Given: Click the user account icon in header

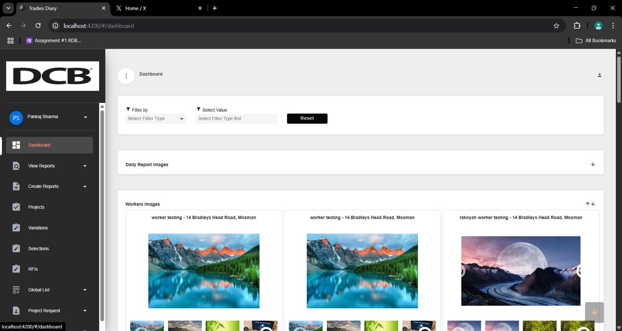Looking at the screenshot, I should coord(600,75).
